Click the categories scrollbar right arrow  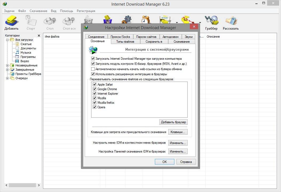(x=39, y=185)
